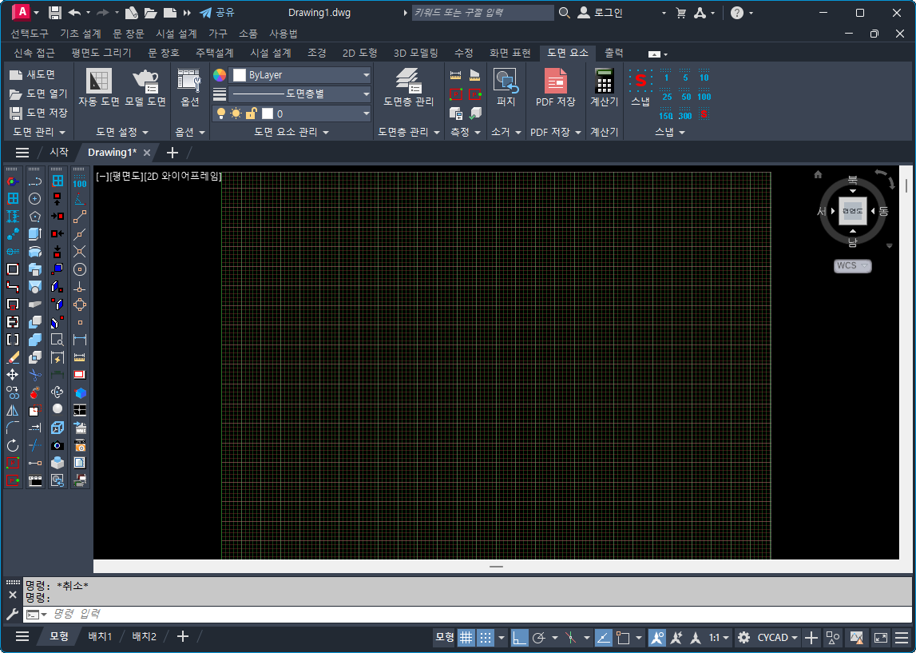The height and width of the screenshot is (653, 916).
Task: Click the 새도면 button
Action: pos(33,74)
